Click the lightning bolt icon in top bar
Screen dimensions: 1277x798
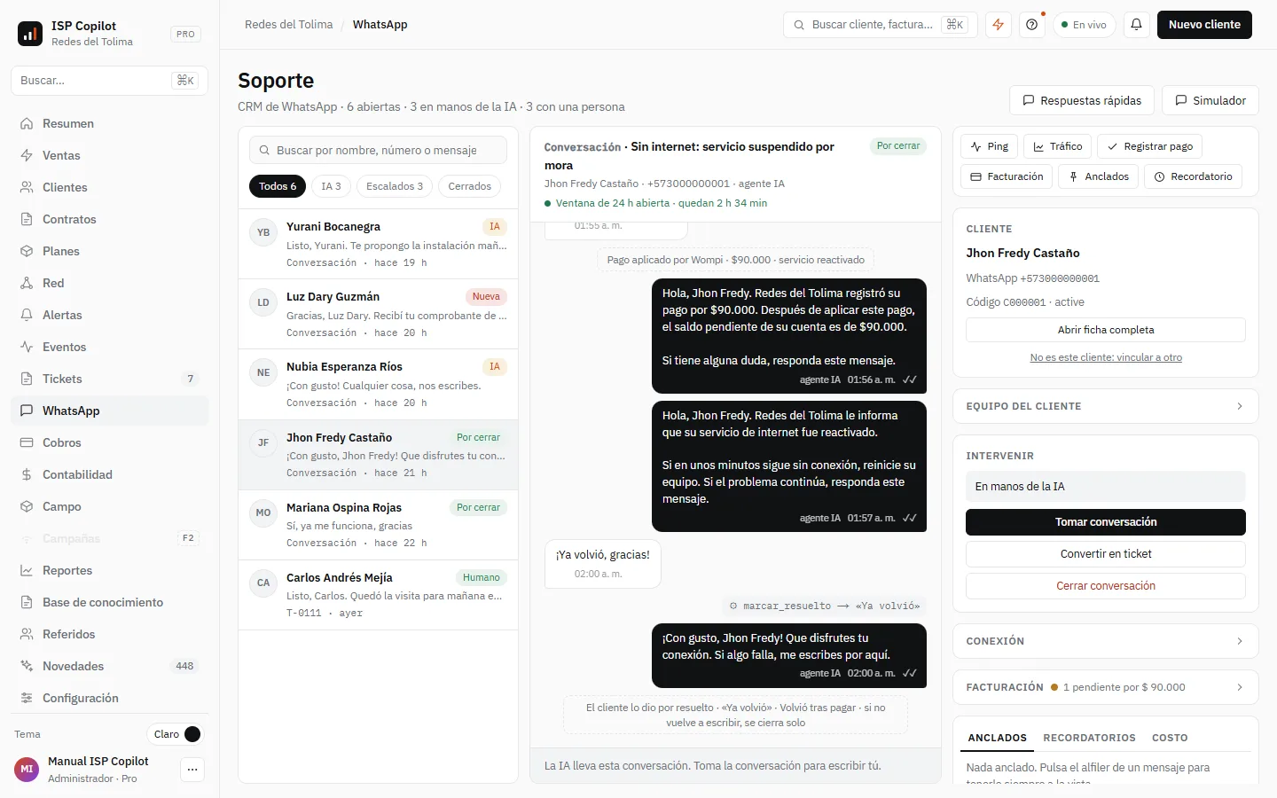[999, 25]
